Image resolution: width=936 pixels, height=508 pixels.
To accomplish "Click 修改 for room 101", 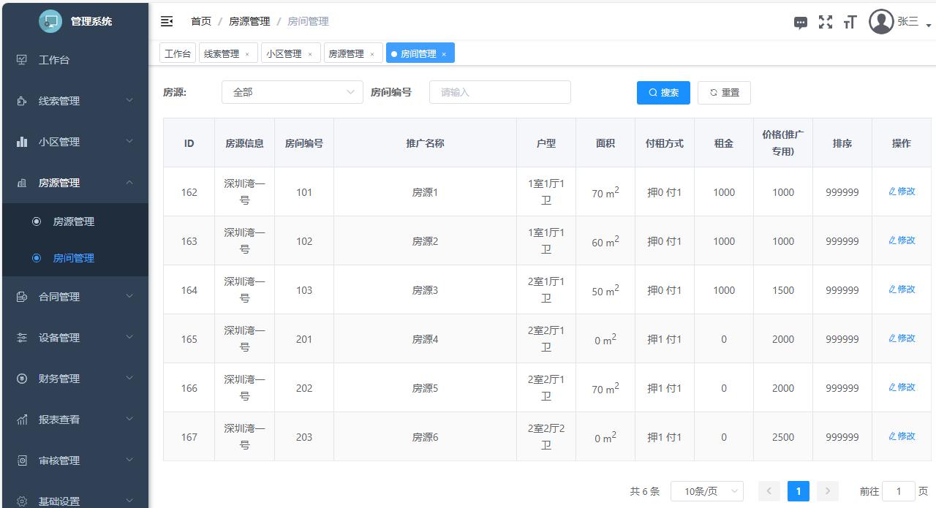I will click(x=902, y=192).
